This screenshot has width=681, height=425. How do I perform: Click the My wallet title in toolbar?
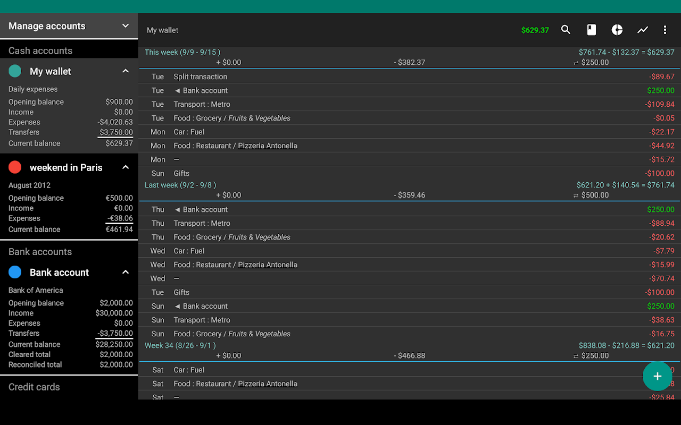tap(162, 30)
